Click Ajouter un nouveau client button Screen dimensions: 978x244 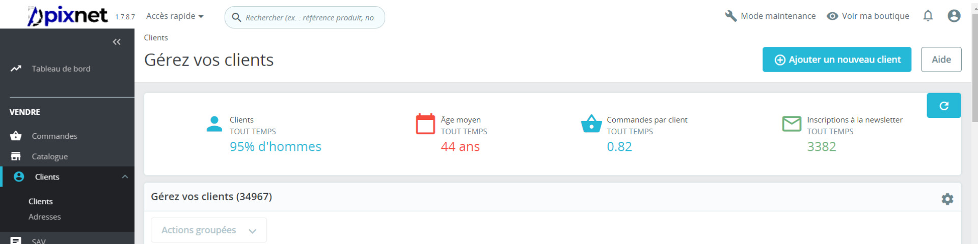[x=837, y=59]
